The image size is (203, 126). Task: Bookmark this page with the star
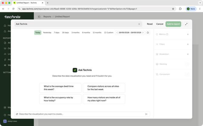point(173,9)
